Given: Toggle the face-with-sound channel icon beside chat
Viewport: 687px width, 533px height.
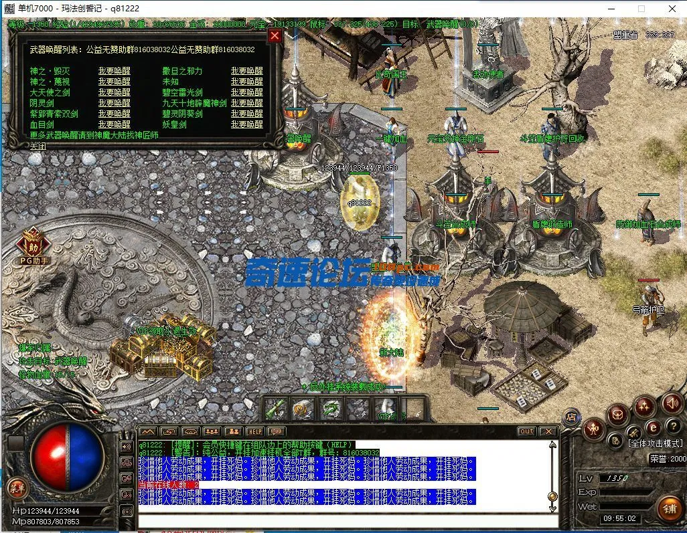Looking at the screenshot, I should (x=127, y=495).
